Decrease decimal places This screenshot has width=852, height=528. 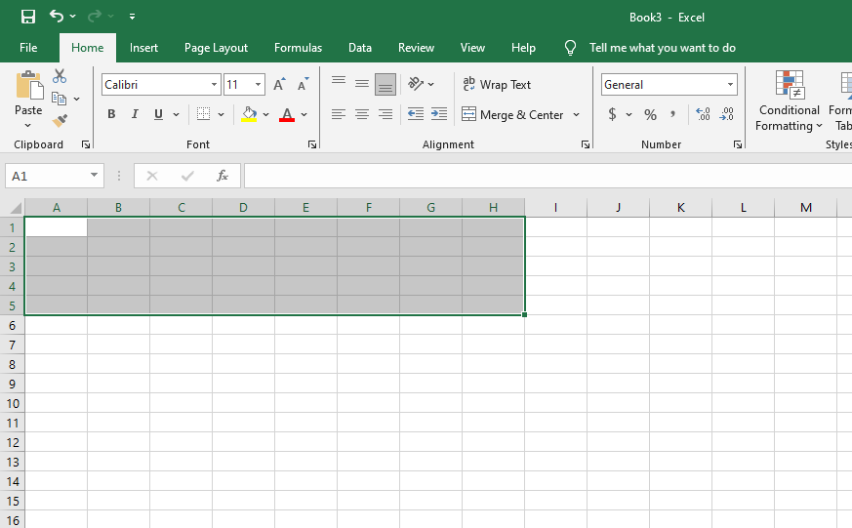(x=726, y=114)
